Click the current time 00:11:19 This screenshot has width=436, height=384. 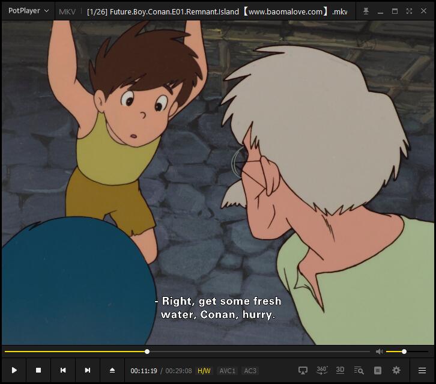[x=144, y=371]
